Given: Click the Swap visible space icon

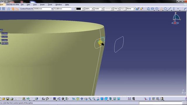Looking at the screenshot, I should click(x=119, y=99).
